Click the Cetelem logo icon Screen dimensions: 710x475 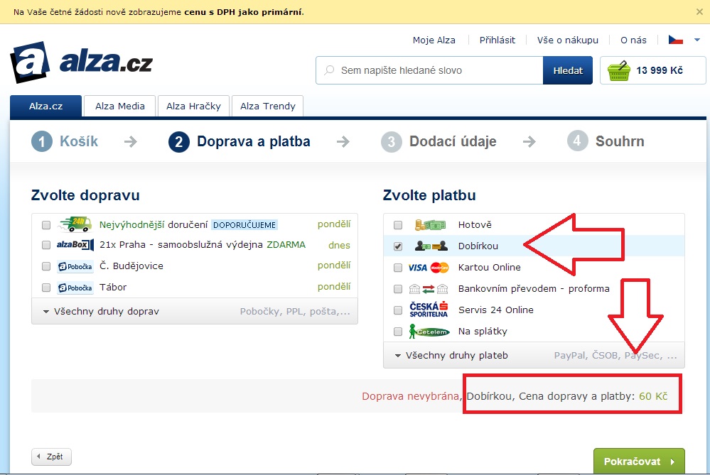(x=429, y=331)
